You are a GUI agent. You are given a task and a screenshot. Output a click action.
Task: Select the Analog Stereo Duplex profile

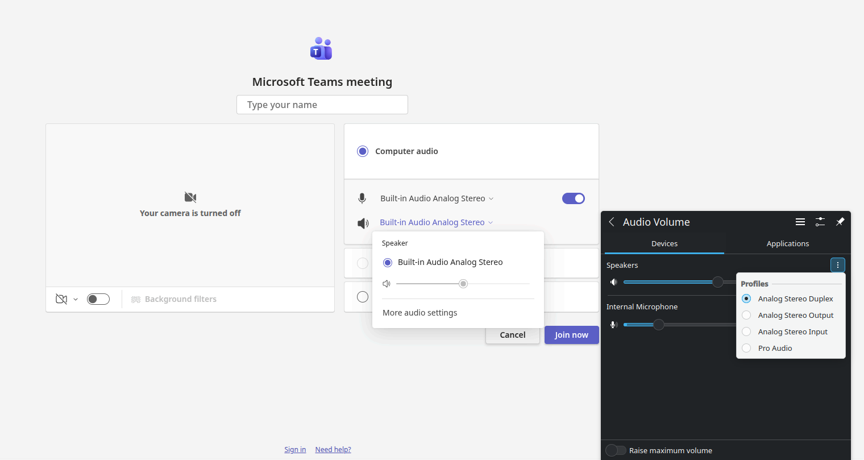coord(746,299)
